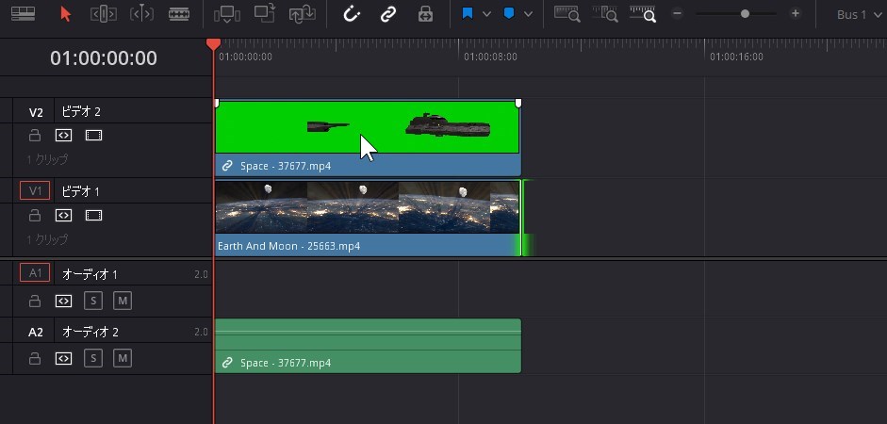Lock the ビデオ 1 track
Image resolution: width=887 pixels, height=424 pixels.
35,216
